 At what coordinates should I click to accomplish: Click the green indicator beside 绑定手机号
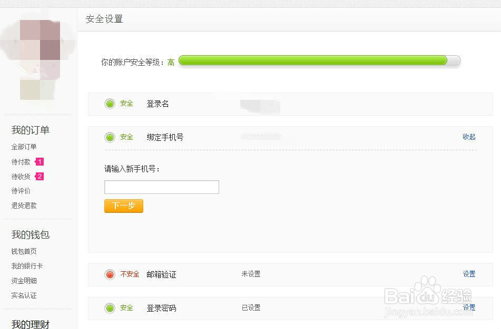110,137
